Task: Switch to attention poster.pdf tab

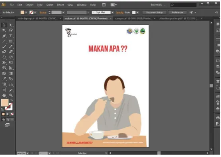Action: (179, 18)
